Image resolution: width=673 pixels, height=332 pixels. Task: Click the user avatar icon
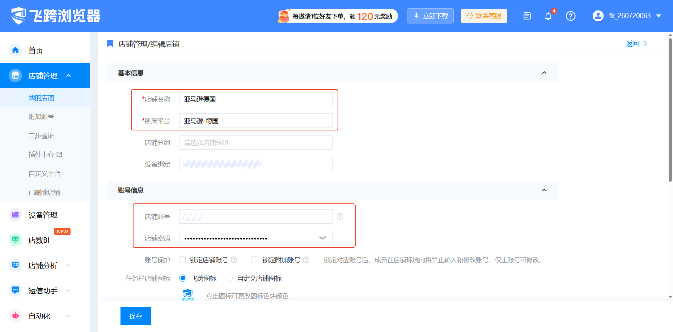[x=598, y=16]
